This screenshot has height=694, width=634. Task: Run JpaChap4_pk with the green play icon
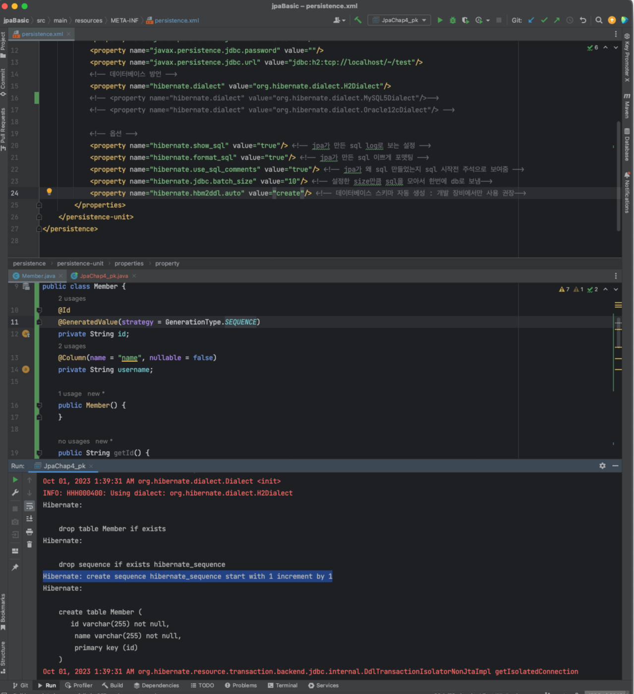[x=440, y=20]
